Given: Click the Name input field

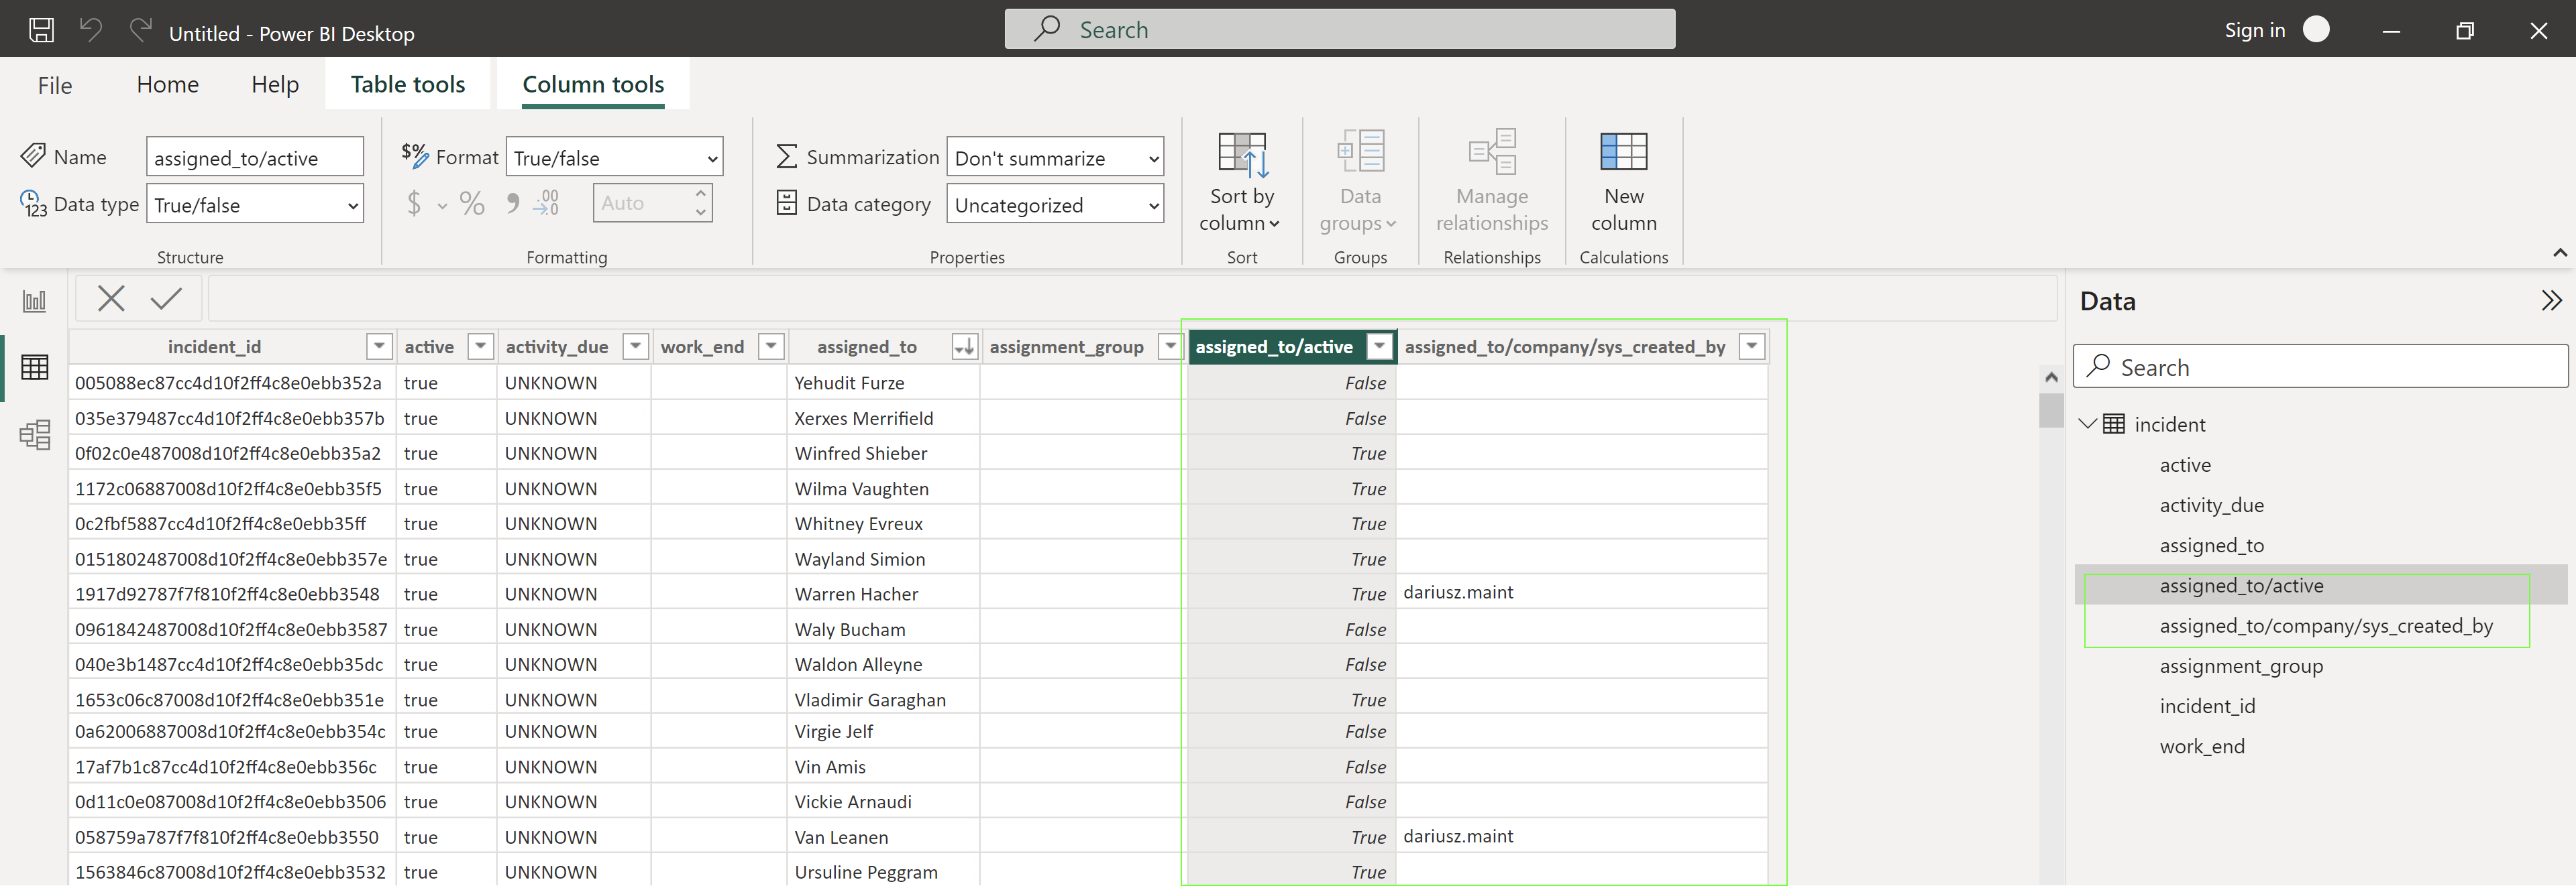Looking at the screenshot, I should click(254, 157).
